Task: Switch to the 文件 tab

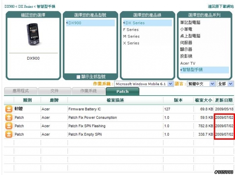Action: [55, 91]
